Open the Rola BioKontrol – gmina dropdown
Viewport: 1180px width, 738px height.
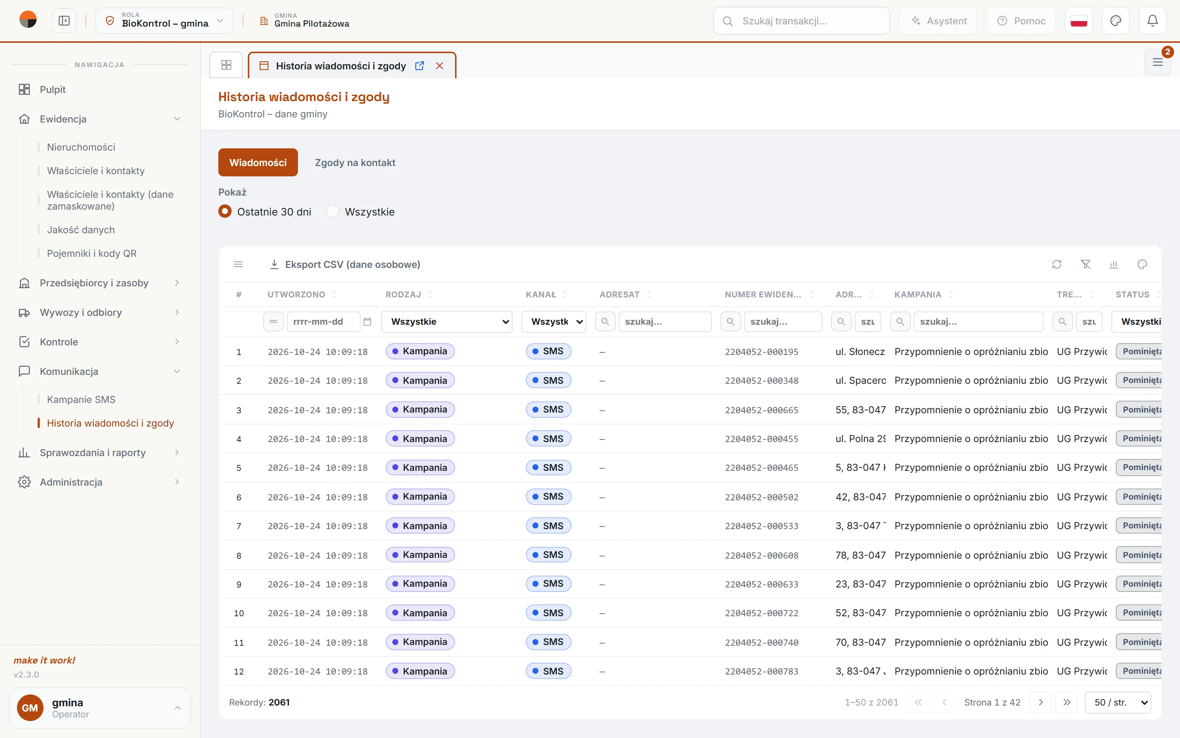click(164, 21)
